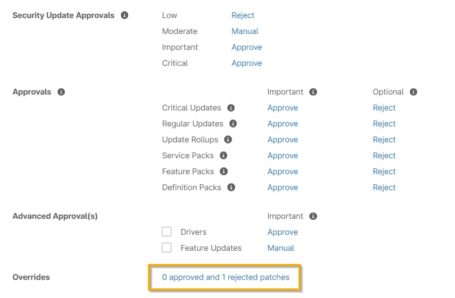The image size is (455, 298).
Task: Click info icon next to Feature Packs
Action: [224, 172]
